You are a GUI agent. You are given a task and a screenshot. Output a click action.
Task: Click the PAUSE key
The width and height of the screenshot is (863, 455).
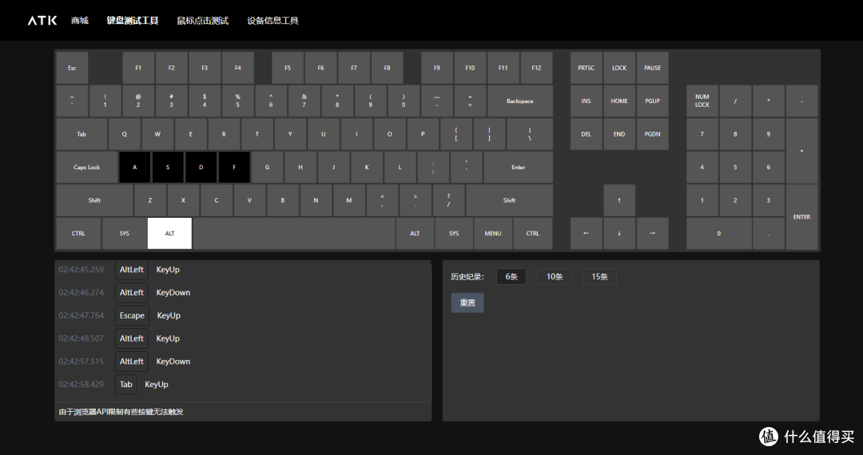click(x=652, y=68)
